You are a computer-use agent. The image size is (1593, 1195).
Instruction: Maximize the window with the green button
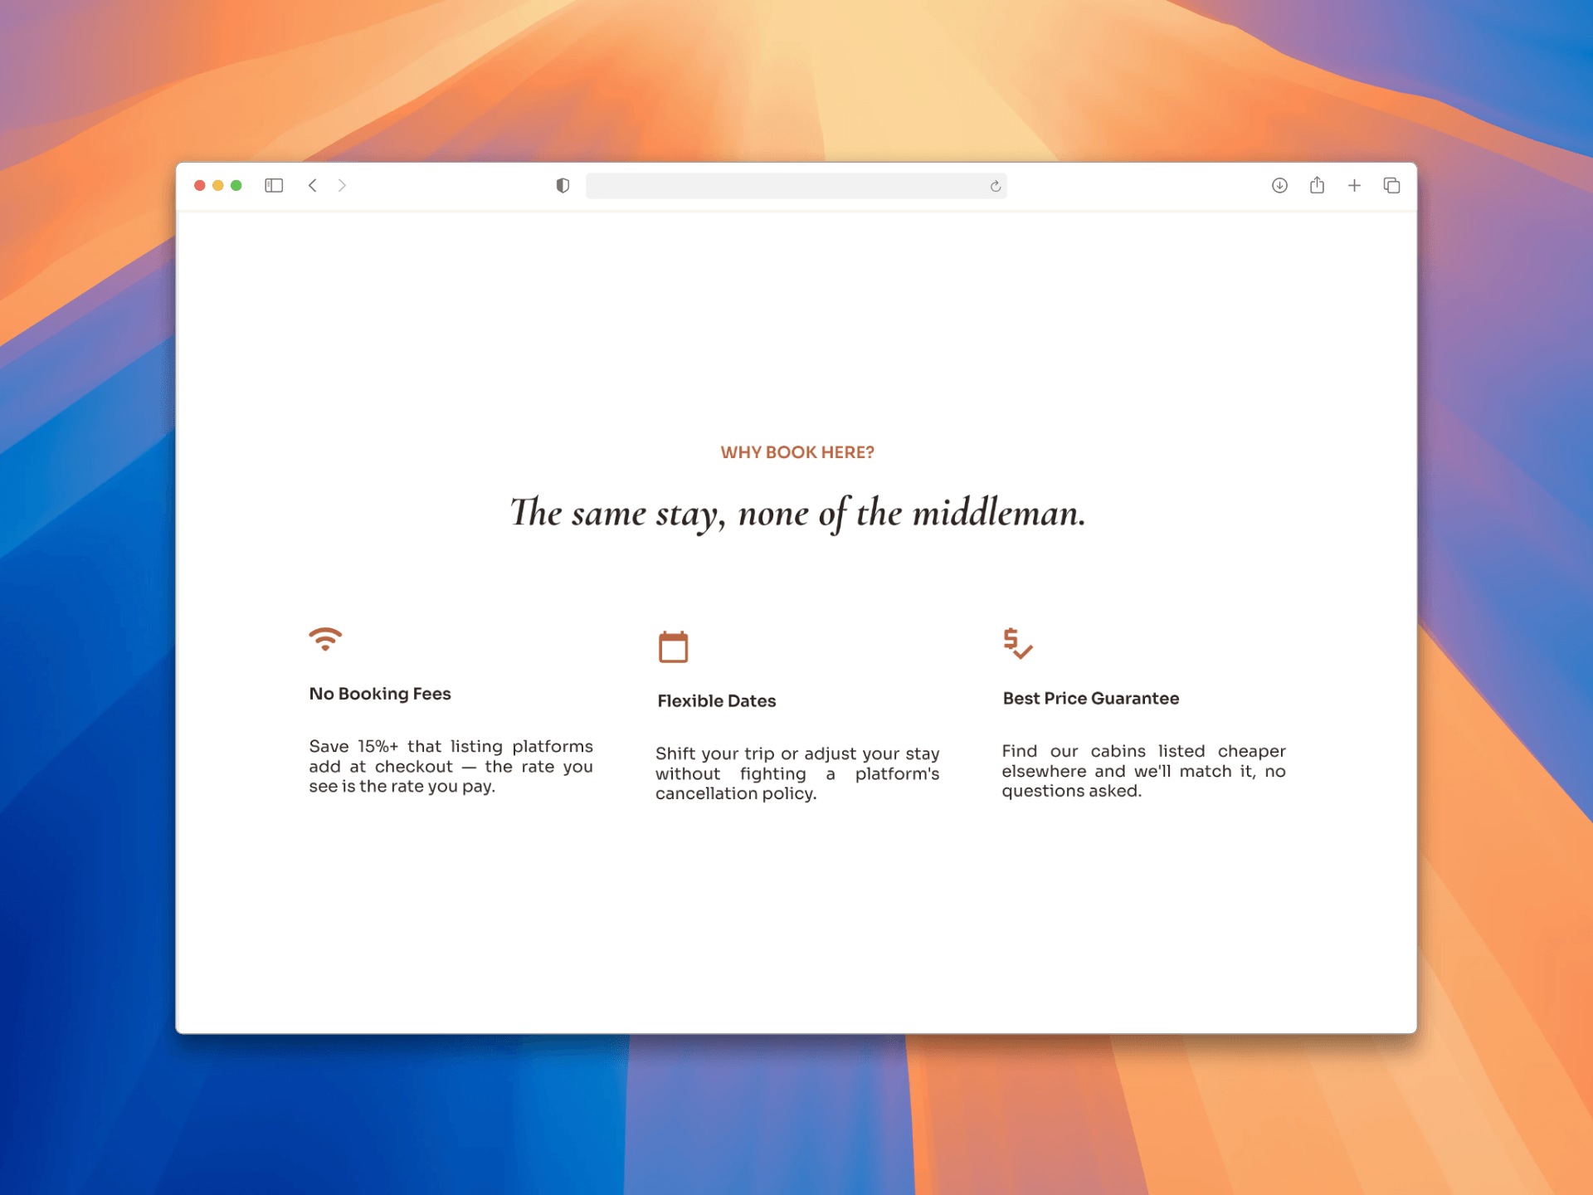[236, 186]
